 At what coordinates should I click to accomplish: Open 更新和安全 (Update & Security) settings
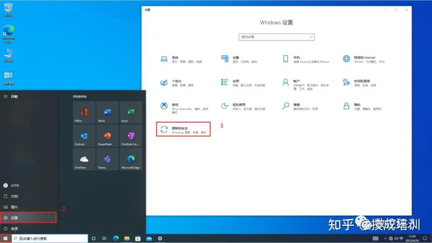pos(183,129)
